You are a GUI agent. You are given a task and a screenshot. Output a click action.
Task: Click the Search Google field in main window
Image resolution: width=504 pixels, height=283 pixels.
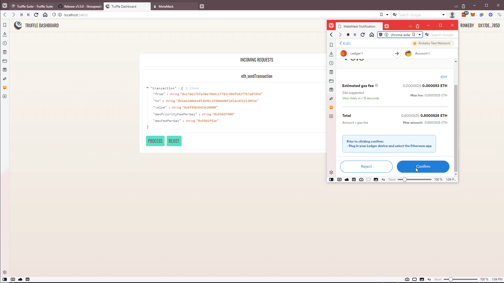(419, 15)
